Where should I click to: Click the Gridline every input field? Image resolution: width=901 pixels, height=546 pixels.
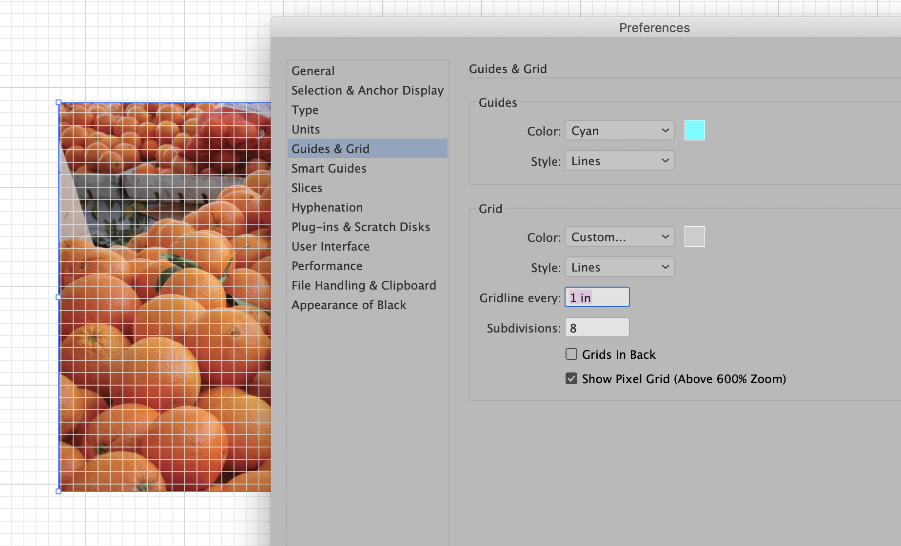[597, 297]
